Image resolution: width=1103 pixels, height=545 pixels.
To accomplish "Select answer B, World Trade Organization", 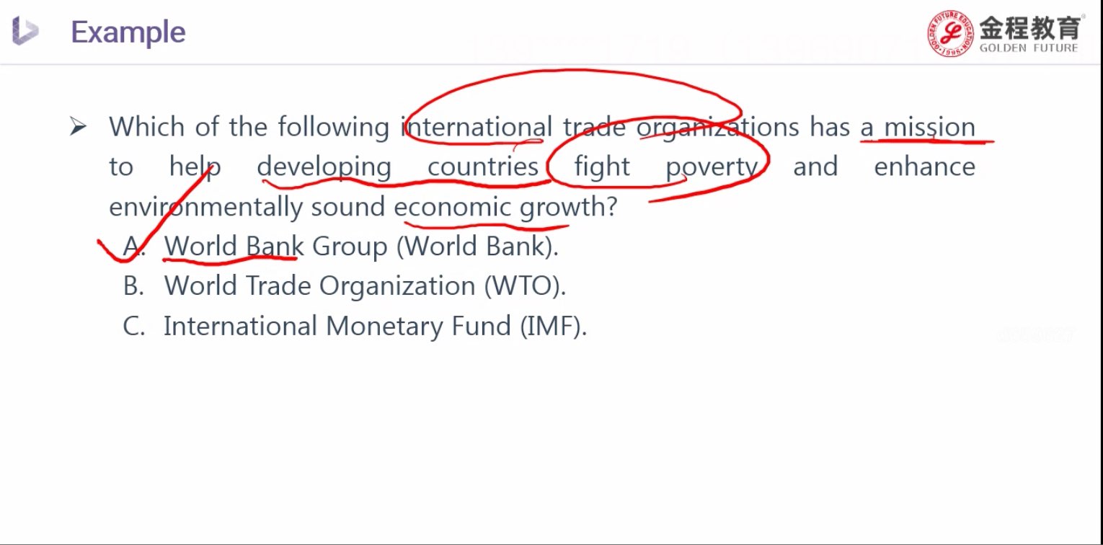I will point(365,286).
